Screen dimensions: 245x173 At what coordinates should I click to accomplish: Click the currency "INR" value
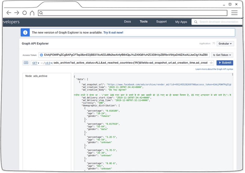click(x=101, y=103)
